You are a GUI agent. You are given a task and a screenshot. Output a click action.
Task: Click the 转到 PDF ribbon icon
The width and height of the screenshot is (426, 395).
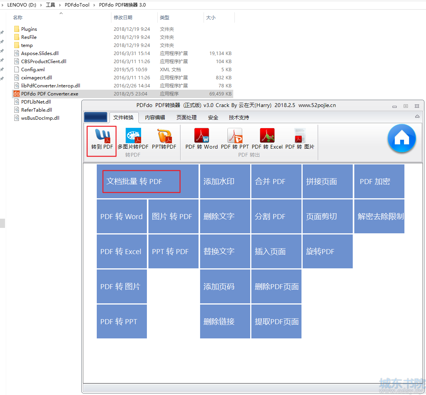pyautogui.click(x=102, y=139)
